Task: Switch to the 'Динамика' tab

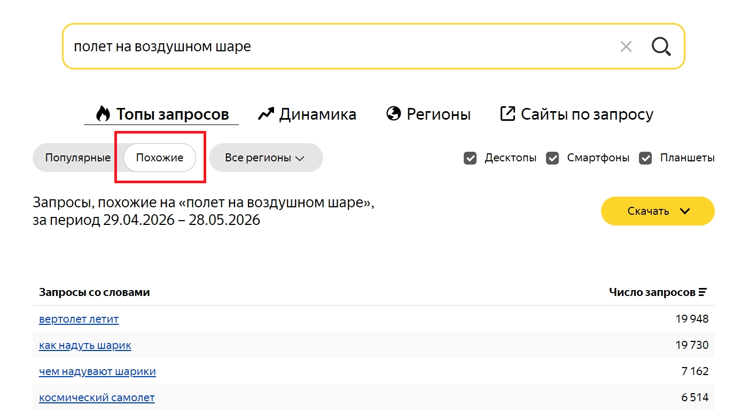Action: point(307,114)
